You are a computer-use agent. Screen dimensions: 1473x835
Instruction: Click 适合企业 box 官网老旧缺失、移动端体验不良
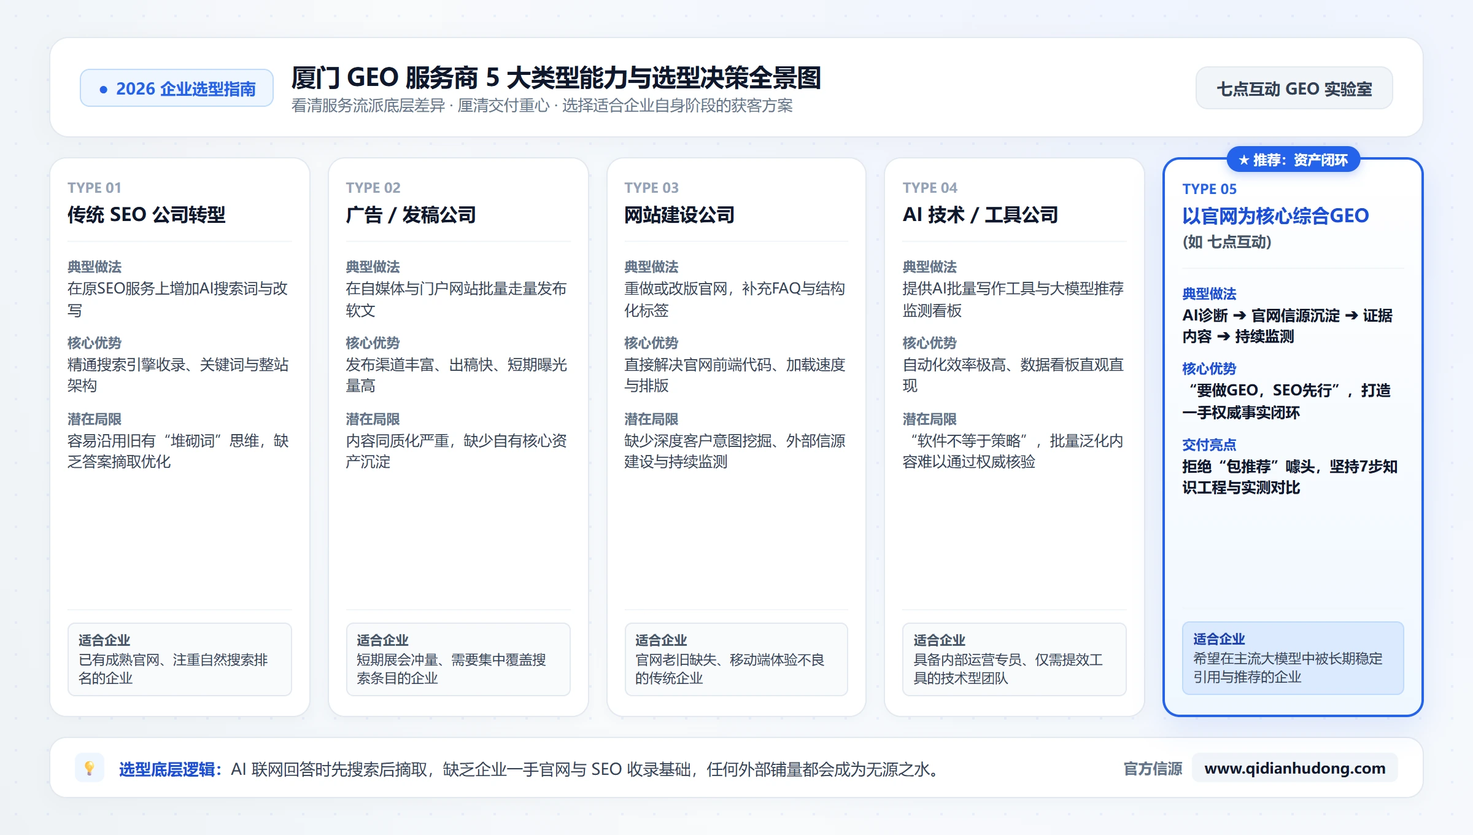736,659
